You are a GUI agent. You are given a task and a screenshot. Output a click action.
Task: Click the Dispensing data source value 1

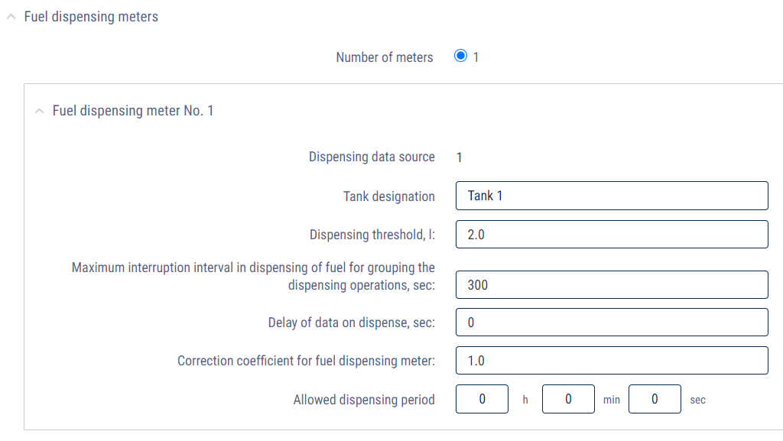pos(459,157)
